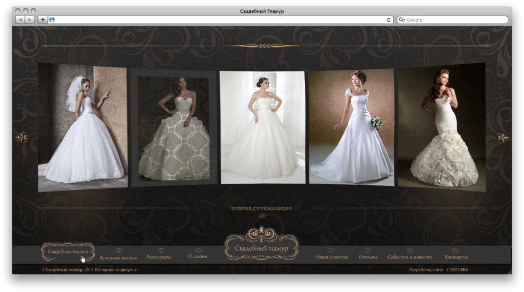Open the dress photo with bouquet
Image resolution: width=524 pixels, height=292 pixels.
351,127
